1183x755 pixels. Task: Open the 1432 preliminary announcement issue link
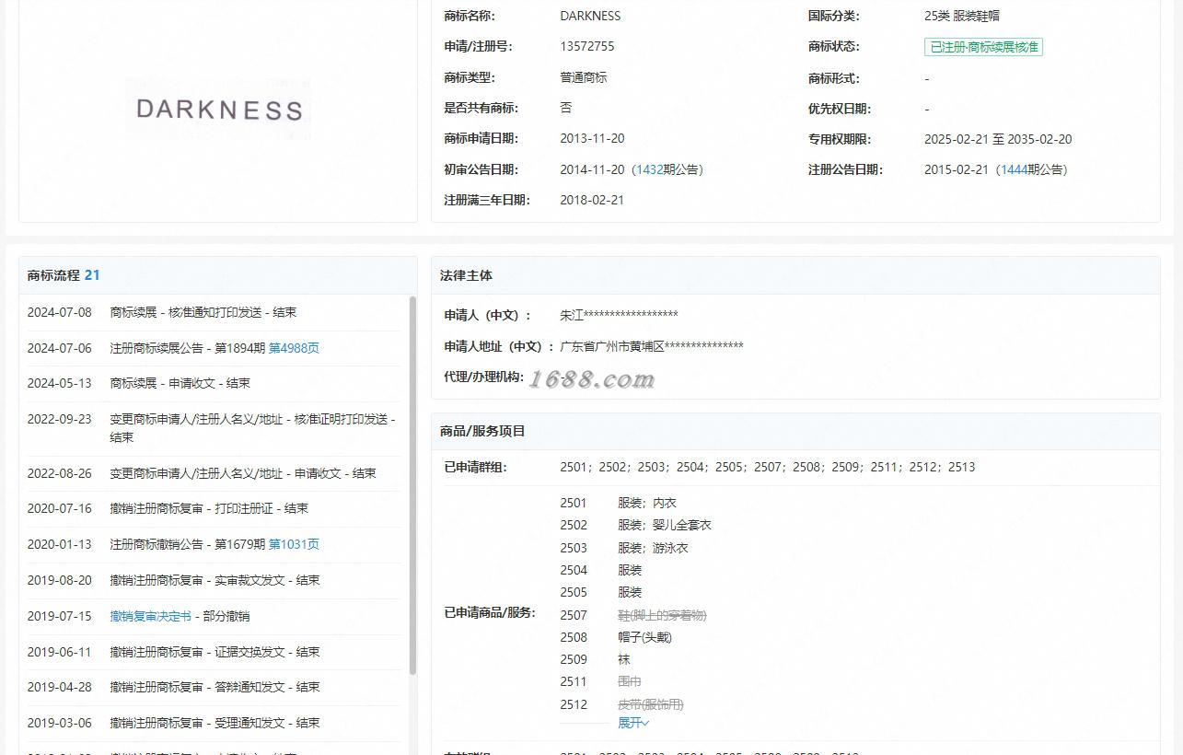[649, 169]
